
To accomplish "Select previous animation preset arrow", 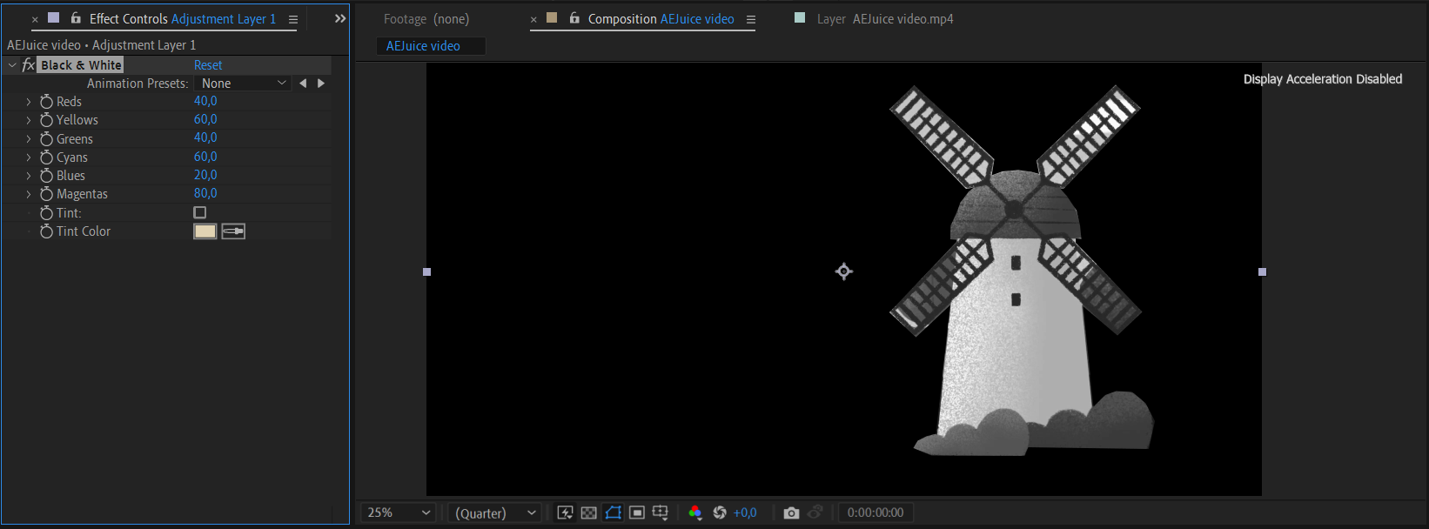I will [x=303, y=84].
